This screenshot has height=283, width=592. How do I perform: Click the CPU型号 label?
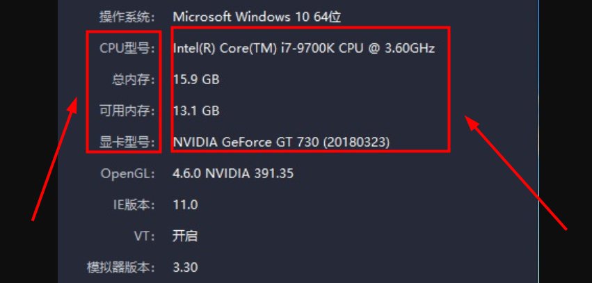(126, 48)
